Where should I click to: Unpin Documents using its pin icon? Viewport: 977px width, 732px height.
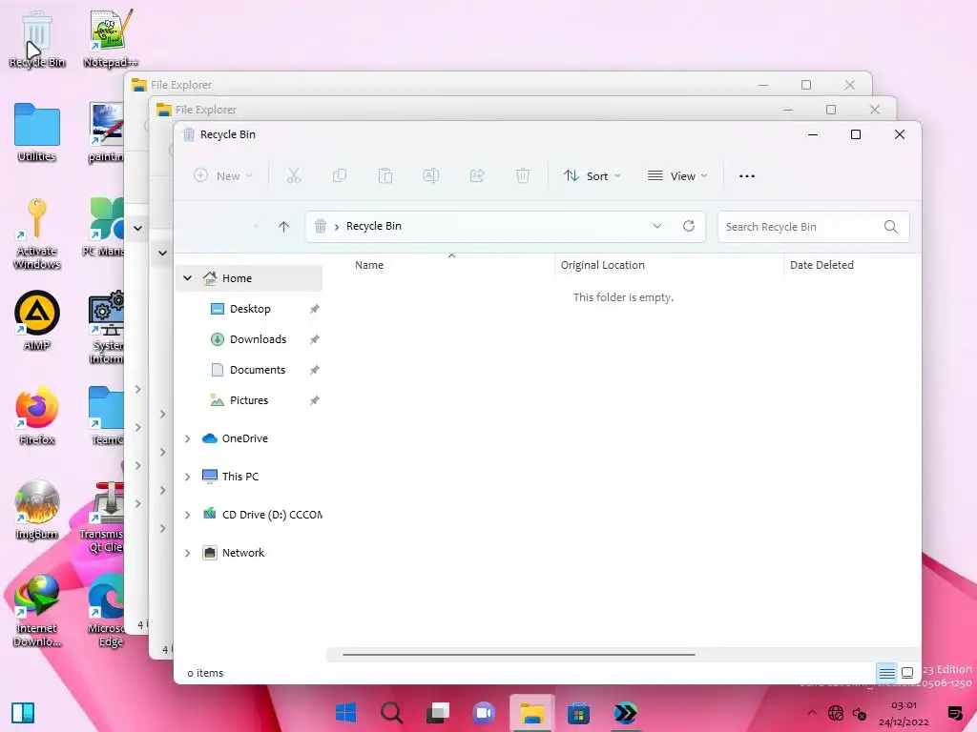pyautogui.click(x=315, y=370)
